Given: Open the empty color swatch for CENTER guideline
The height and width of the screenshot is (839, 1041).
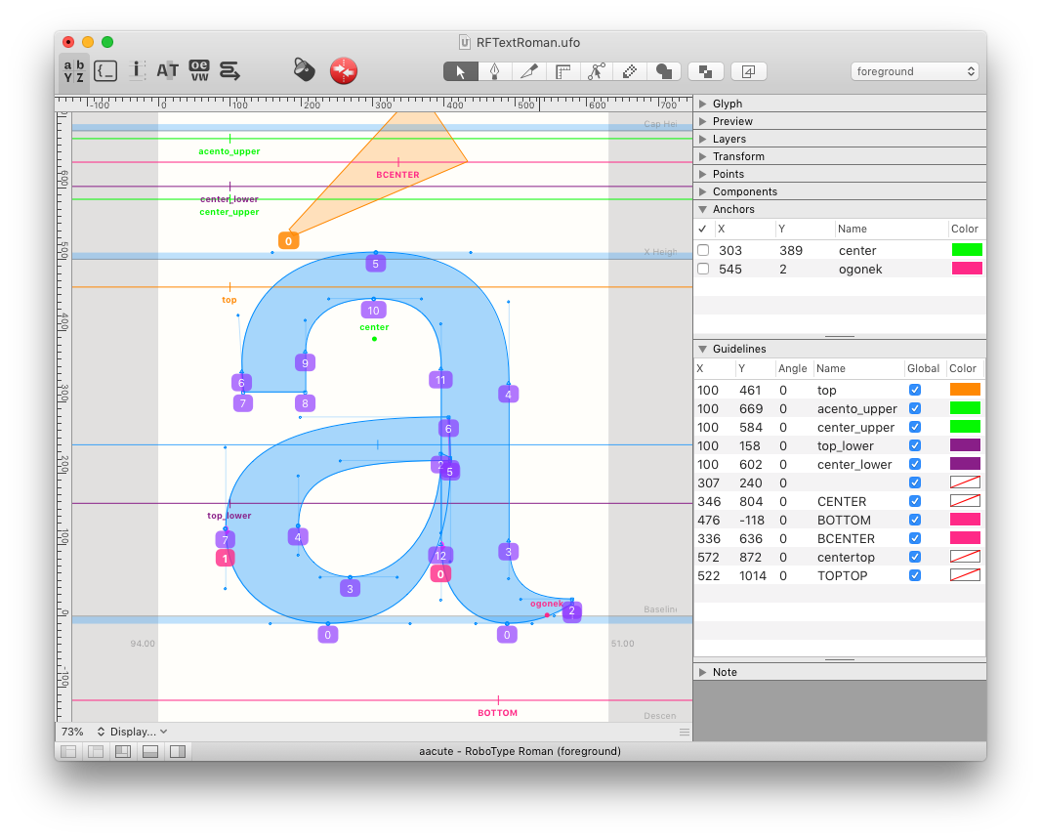Looking at the screenshot, I should [965, 501].
